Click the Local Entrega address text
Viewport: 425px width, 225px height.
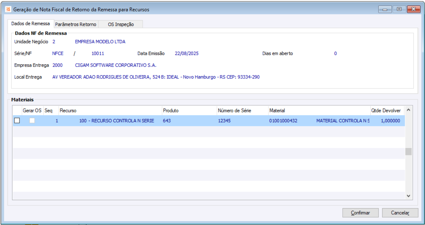coord(156,77)
